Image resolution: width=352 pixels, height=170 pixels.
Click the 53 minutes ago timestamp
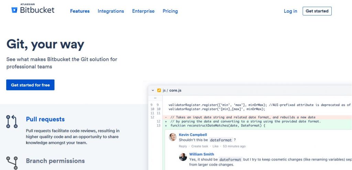point(234,146)
